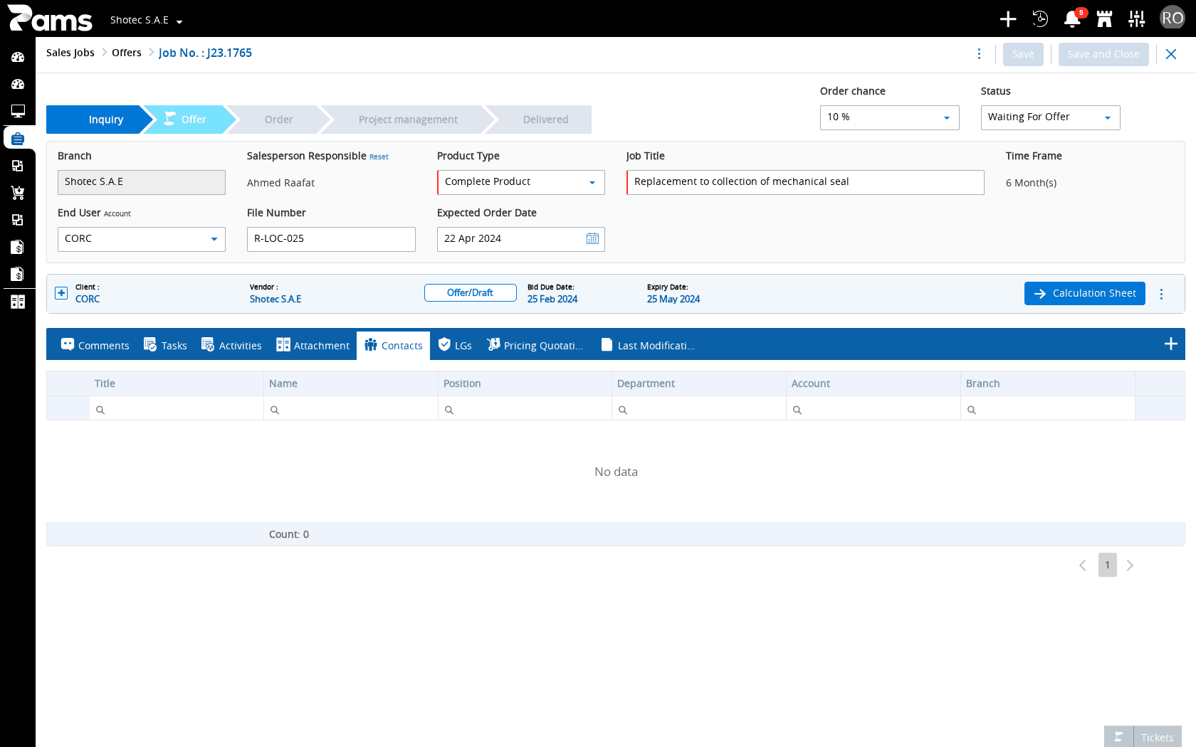This screenshot has height=747, width=1196.
Task: Click the Name column filter box
Action: [x=351, y=409]
